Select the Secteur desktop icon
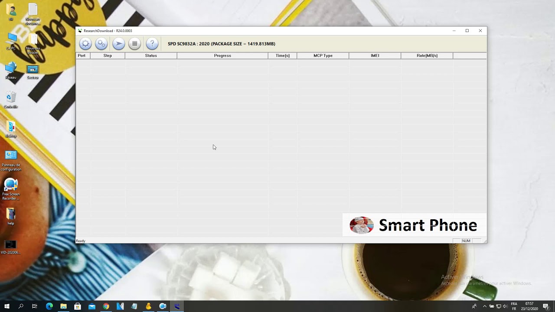This screenshot has height=312, width=555. (33, 71)
